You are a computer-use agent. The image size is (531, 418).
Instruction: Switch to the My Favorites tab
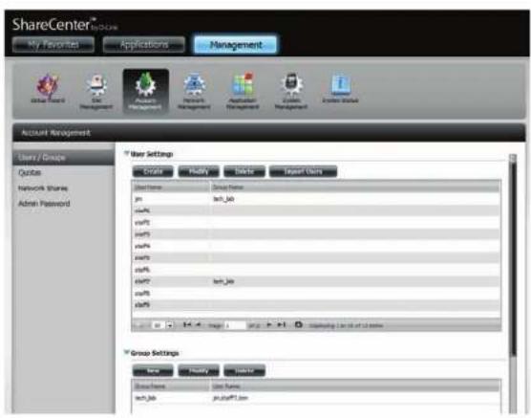click(53, 44)
